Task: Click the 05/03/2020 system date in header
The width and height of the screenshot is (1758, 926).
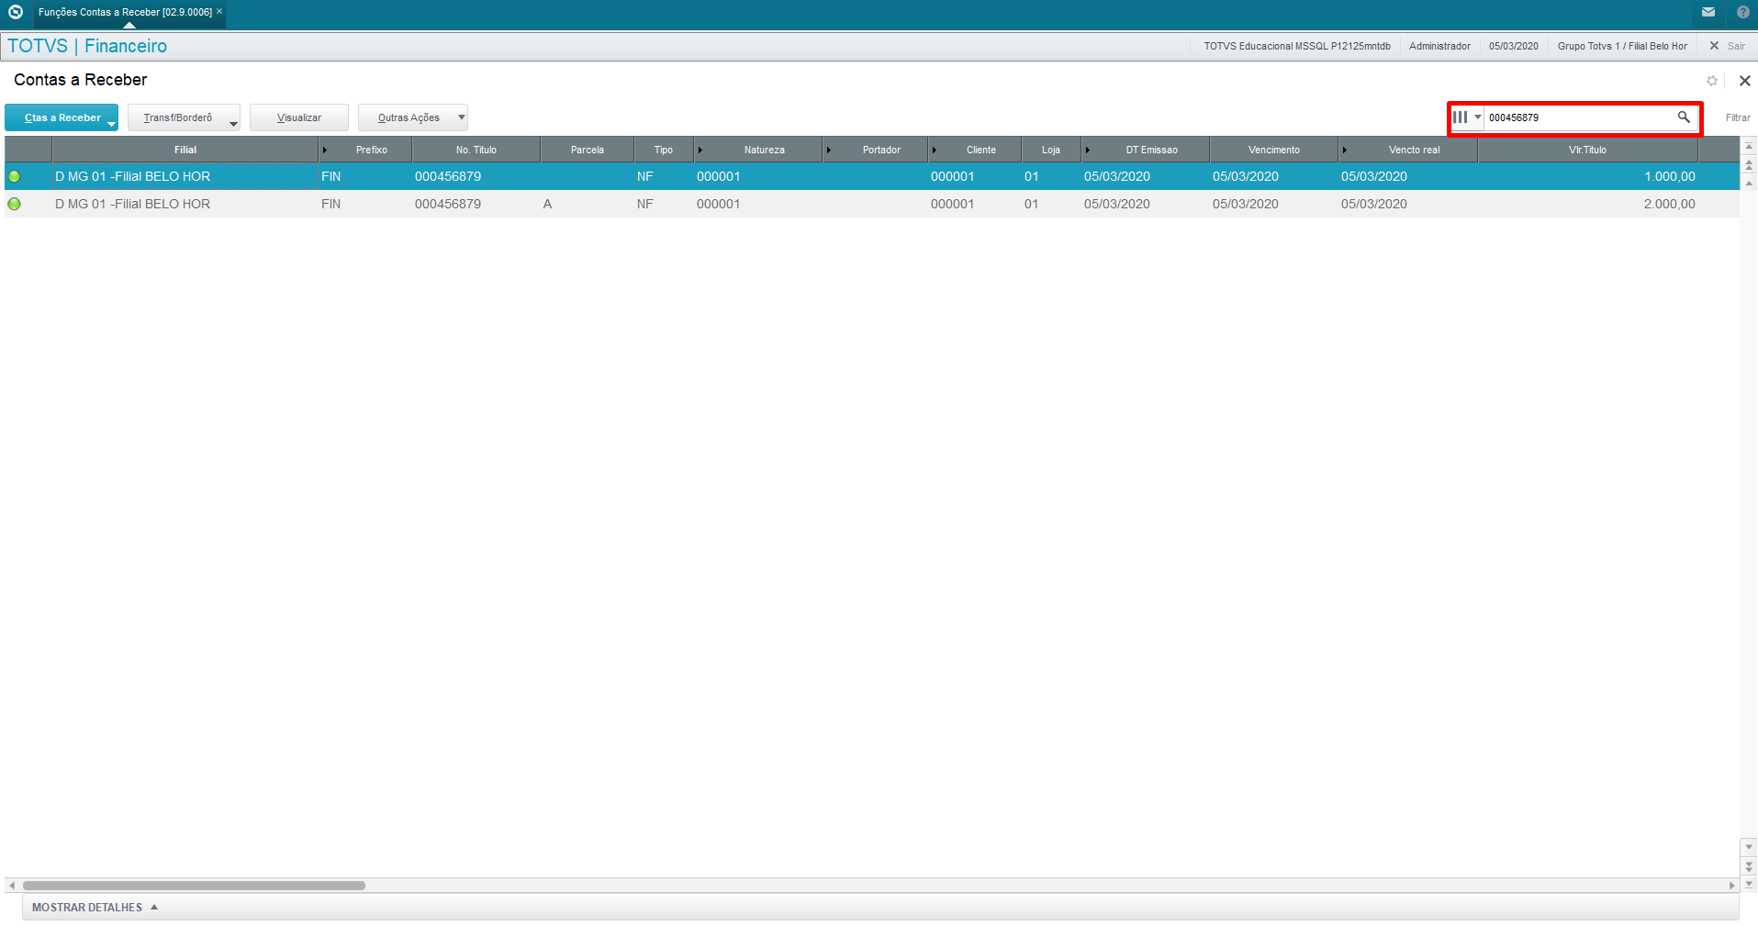Action: tap(1514, 46)
